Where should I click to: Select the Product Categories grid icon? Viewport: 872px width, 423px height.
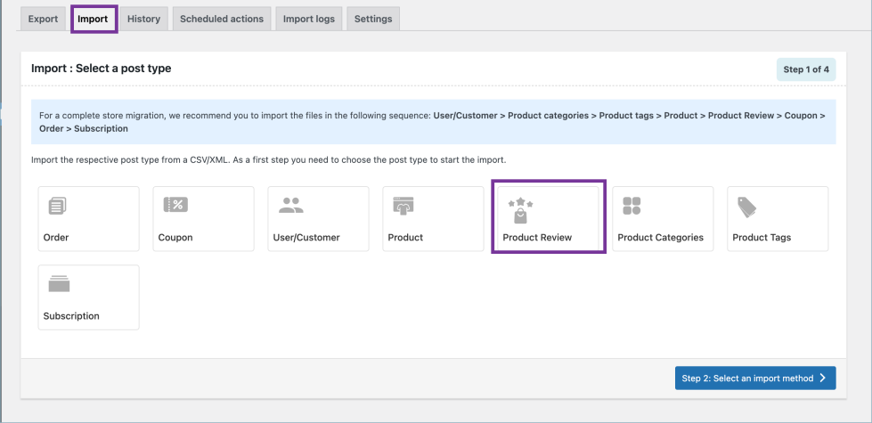point(632,206)
